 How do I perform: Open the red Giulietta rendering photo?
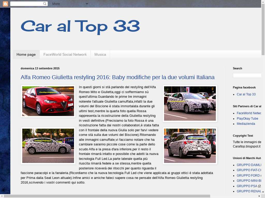(x=48, y=101)
